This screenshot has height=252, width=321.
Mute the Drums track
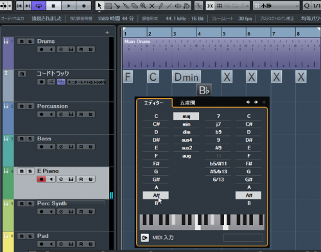[x=21, y=41]
